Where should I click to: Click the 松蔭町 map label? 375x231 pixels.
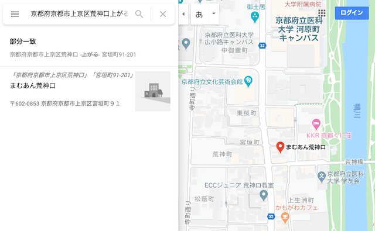tap(204, 199)
